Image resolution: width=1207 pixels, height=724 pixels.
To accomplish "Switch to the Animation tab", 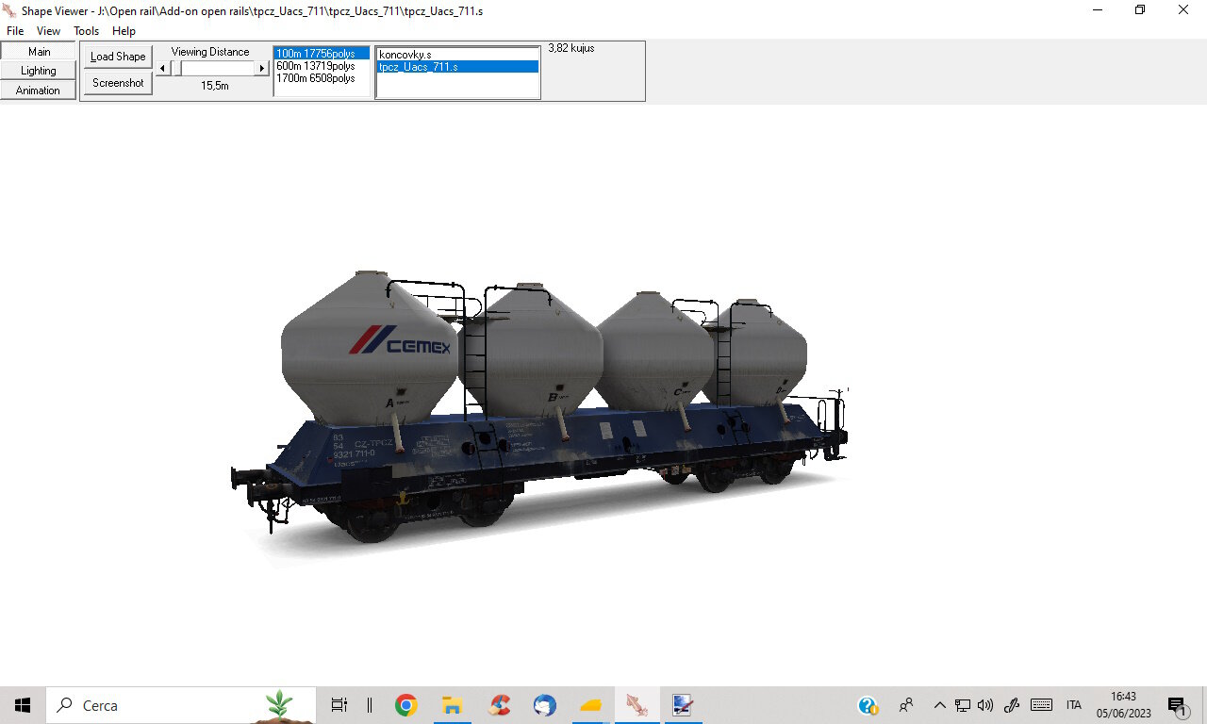I will pos(39,90).
